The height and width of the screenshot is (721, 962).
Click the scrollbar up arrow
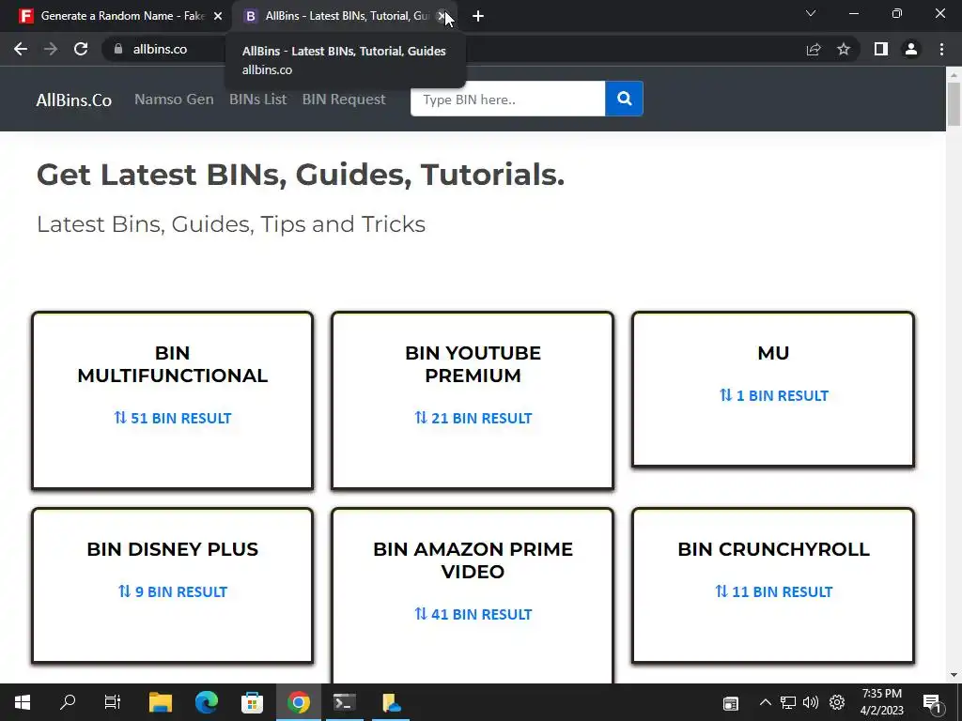[954, 75]
